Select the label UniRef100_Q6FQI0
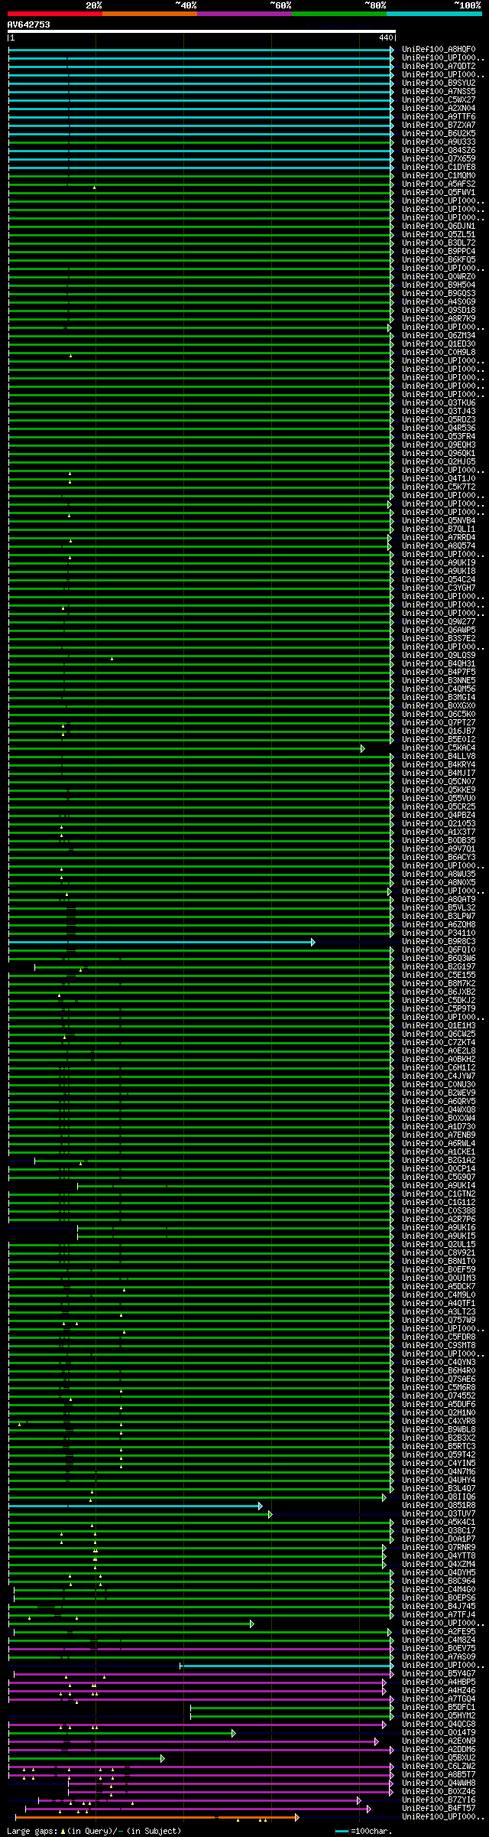Image resolution: width=489 pixels, height=1837 pixels. point(439,949)
